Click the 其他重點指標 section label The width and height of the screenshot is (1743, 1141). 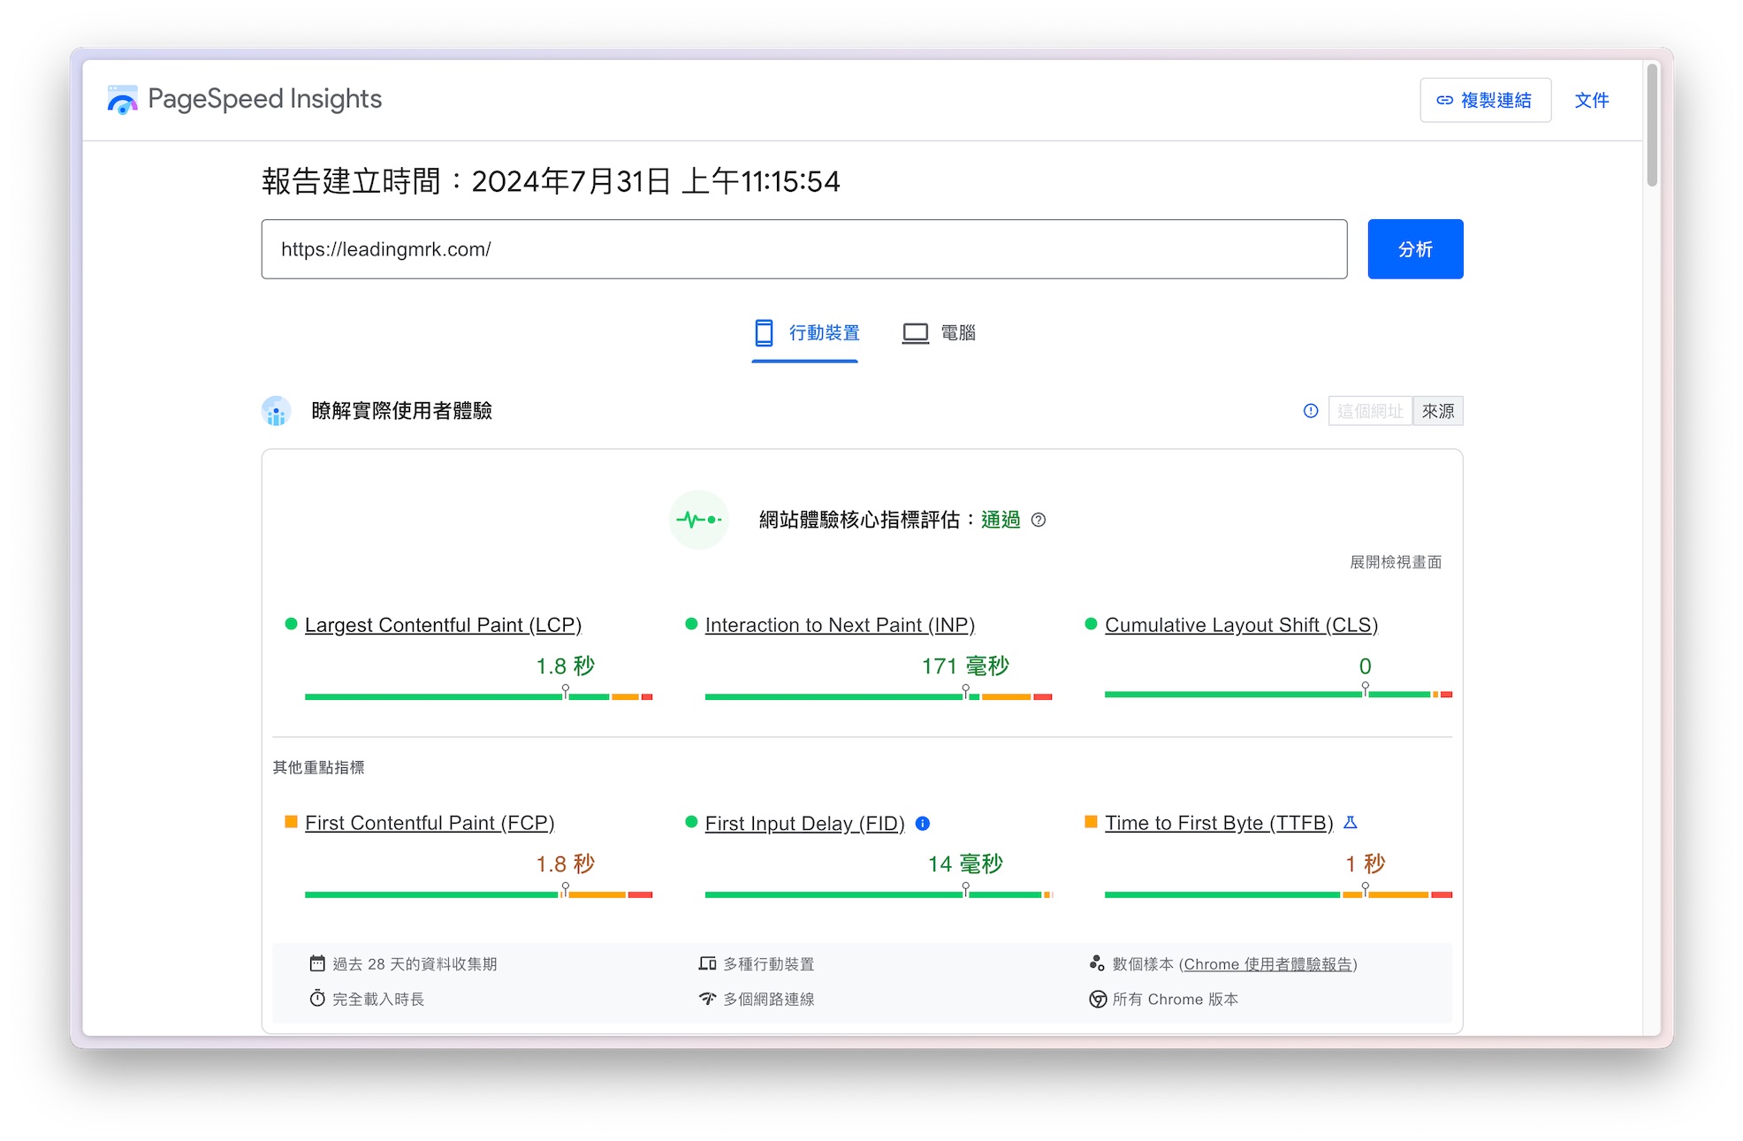(x=318, y=767)
